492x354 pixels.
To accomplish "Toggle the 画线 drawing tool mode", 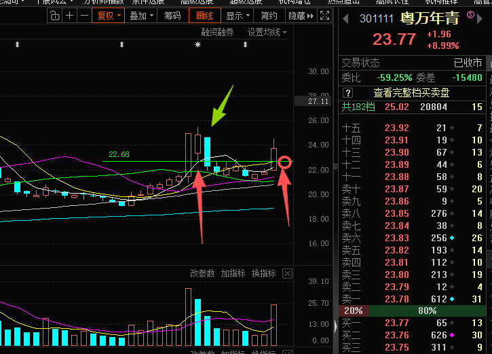I will point(204,16).
